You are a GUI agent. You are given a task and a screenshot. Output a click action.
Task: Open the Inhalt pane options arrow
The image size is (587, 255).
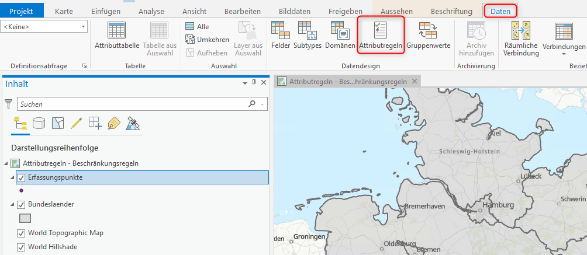[245, 83]
